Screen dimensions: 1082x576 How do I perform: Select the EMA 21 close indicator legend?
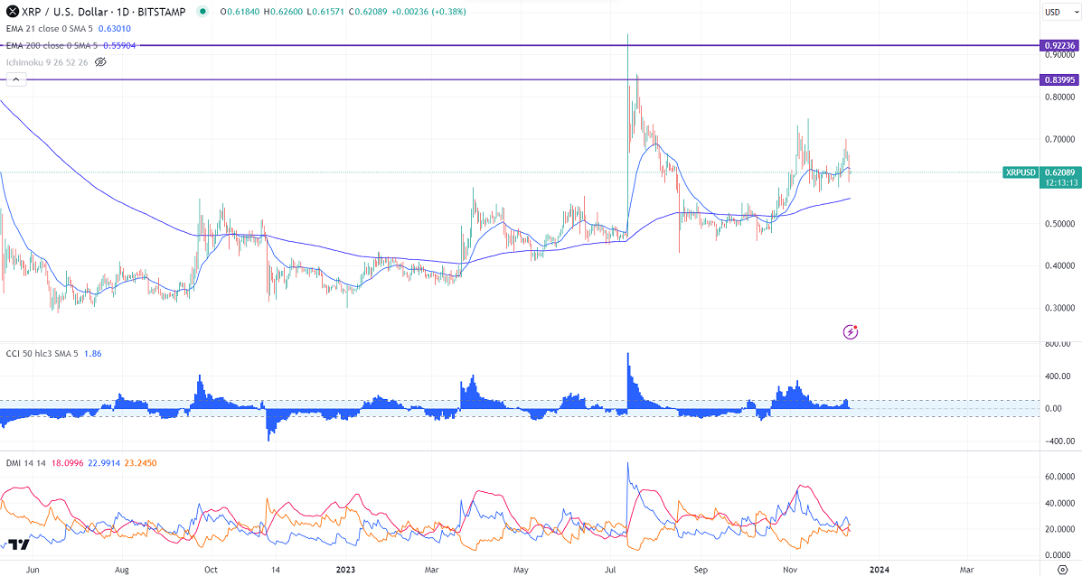[49, 29]
